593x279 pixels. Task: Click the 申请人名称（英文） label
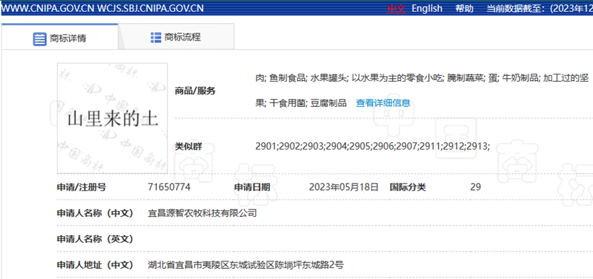[95, 239]
